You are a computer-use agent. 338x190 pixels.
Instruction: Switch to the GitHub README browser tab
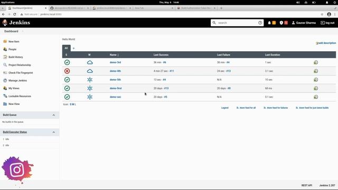[x=69, y=8]
